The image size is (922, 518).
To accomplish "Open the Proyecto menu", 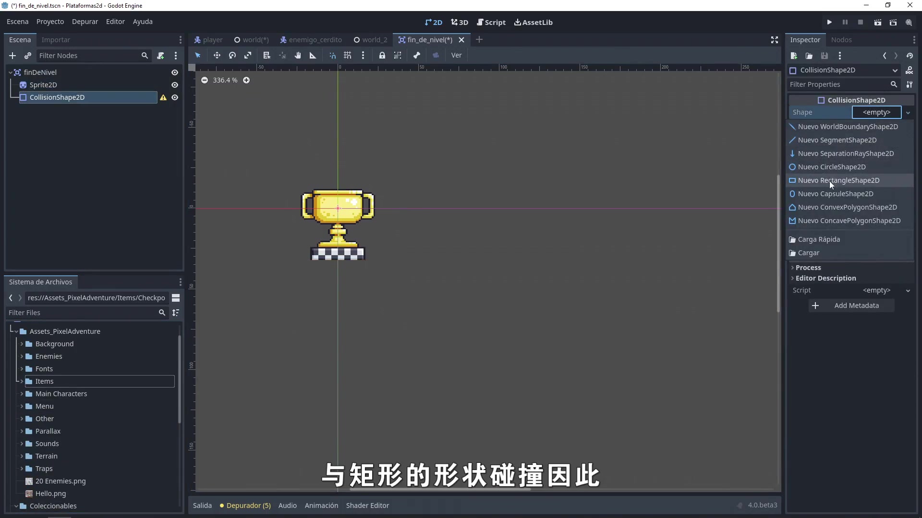I will pyautogui.click(x=49, y=22).
